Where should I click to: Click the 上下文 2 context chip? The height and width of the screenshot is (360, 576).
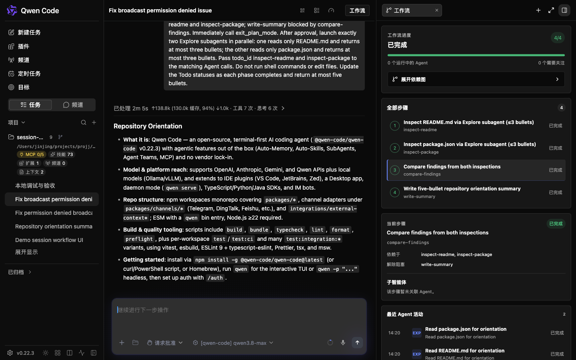[x=31, y=172]
